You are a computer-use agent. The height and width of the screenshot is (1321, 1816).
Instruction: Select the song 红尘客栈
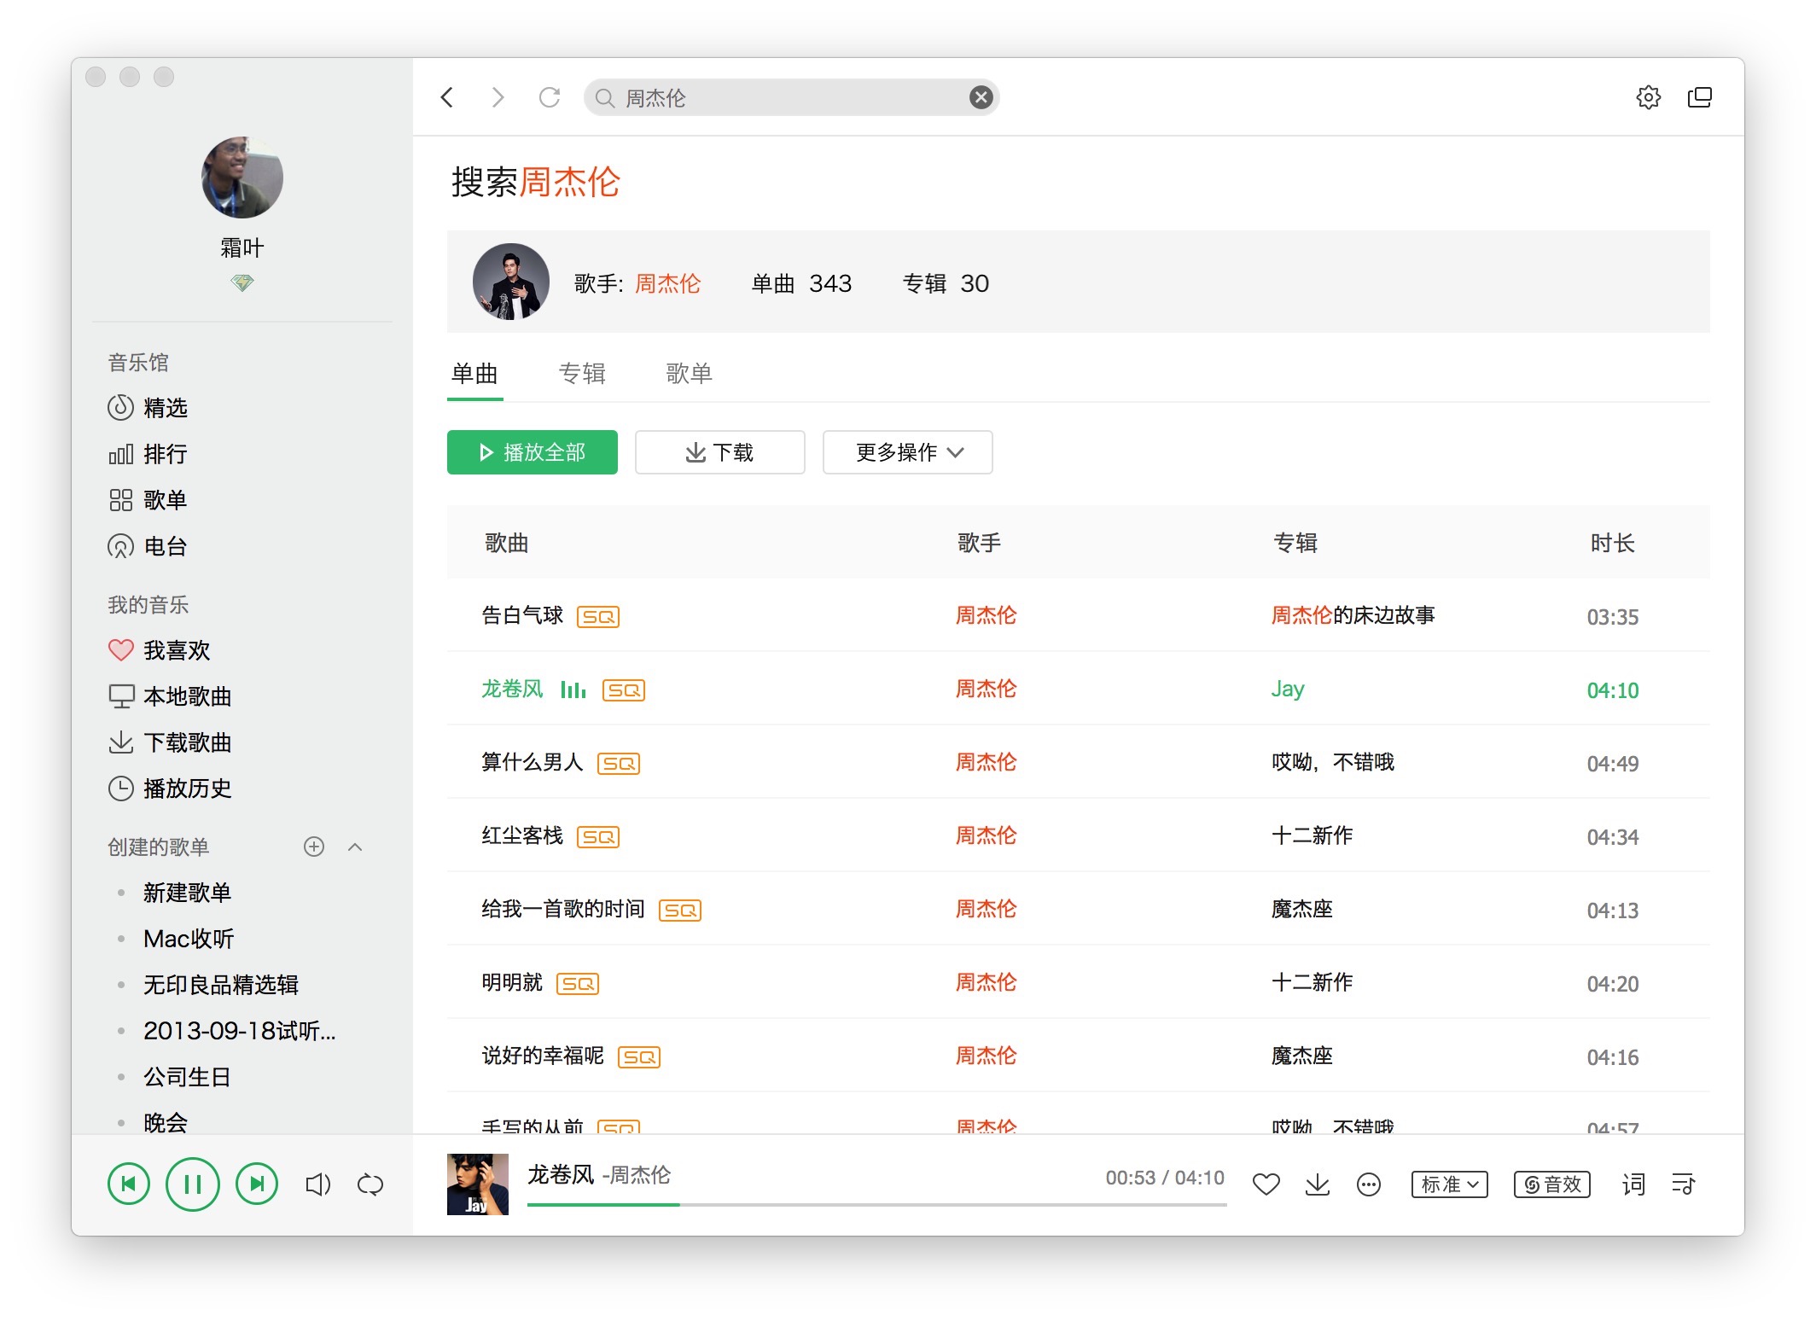point(522,835)
